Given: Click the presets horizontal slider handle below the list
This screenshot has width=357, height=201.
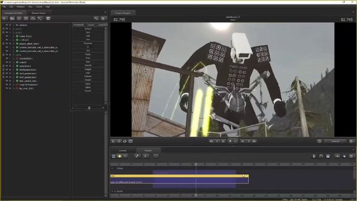Looking at the screenshot, I should click(89, 108).
